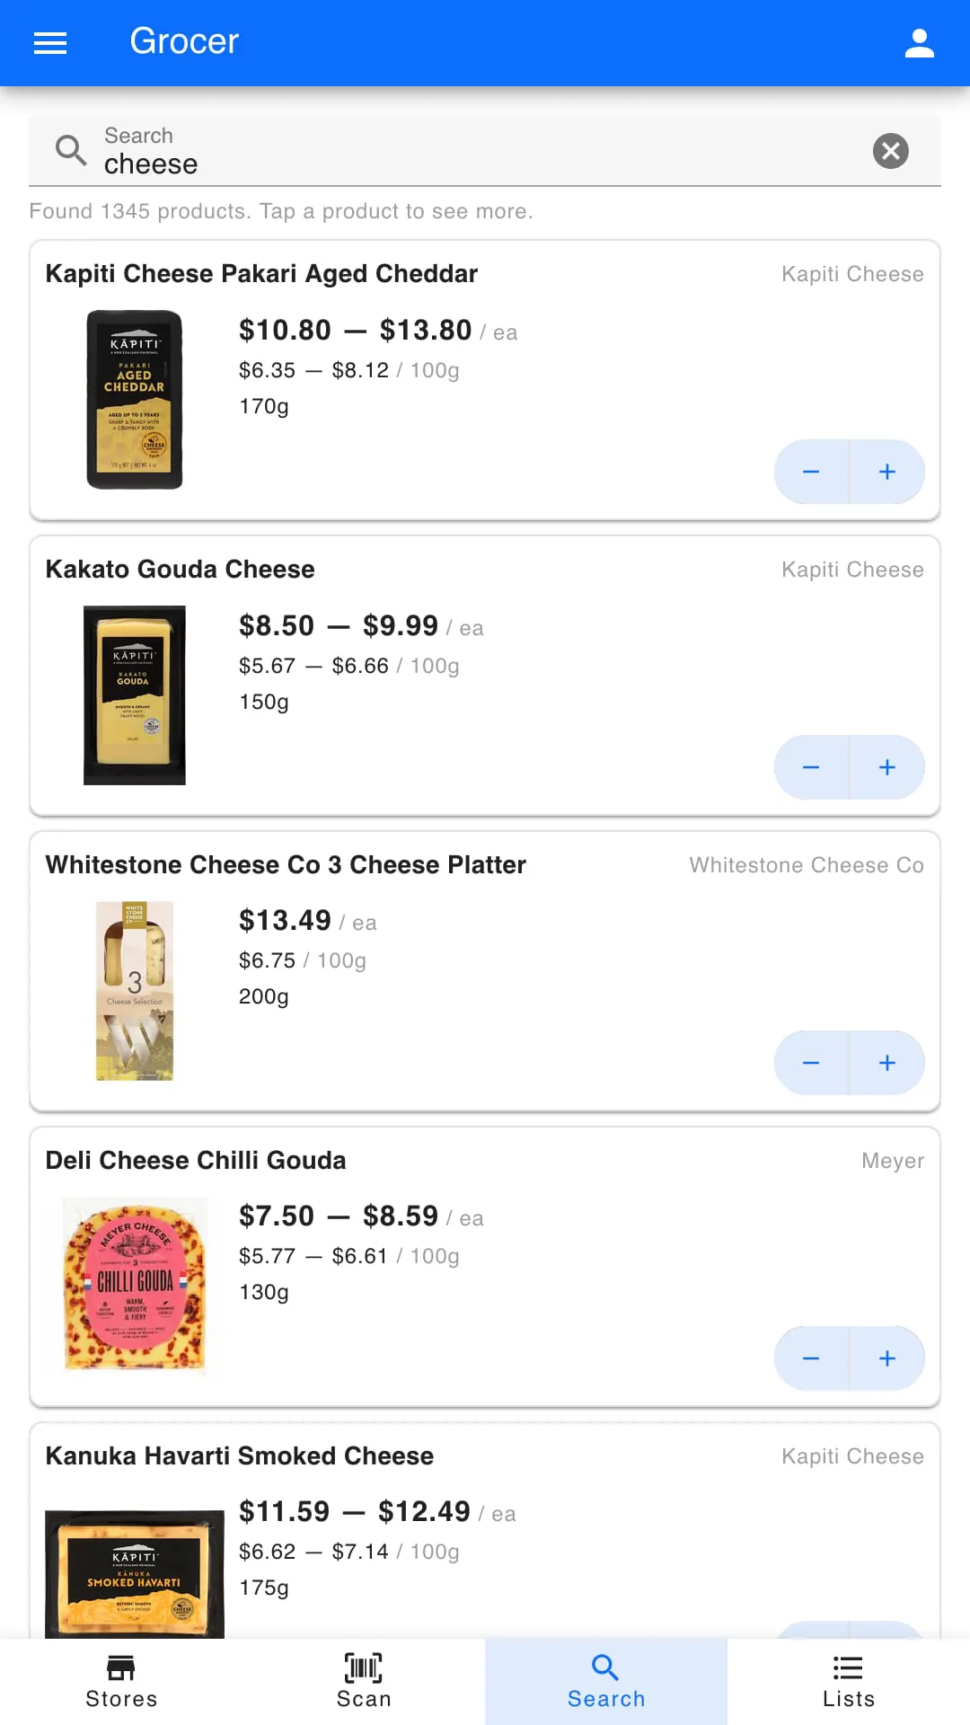
Task: Clear the cheese search text
Action: (890, 151)
